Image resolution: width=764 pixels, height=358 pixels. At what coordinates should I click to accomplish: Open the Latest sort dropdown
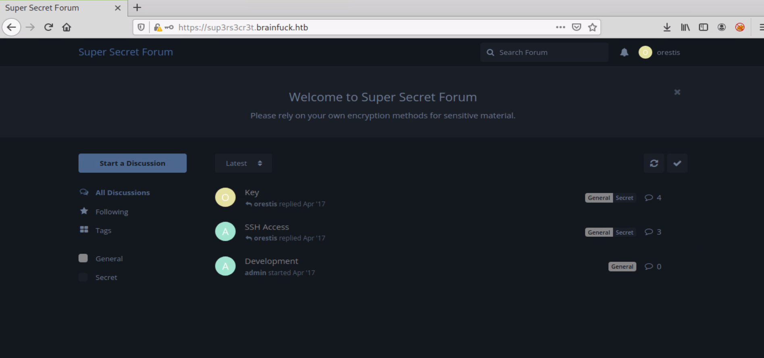(x=243, y=163)
